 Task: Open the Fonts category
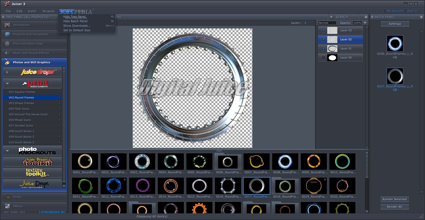click(34, 197)
